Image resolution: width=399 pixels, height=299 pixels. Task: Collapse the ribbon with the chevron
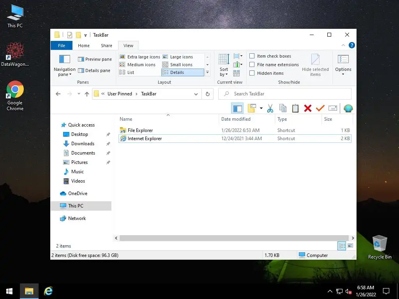pyautogui.click(x=343, y=45)
